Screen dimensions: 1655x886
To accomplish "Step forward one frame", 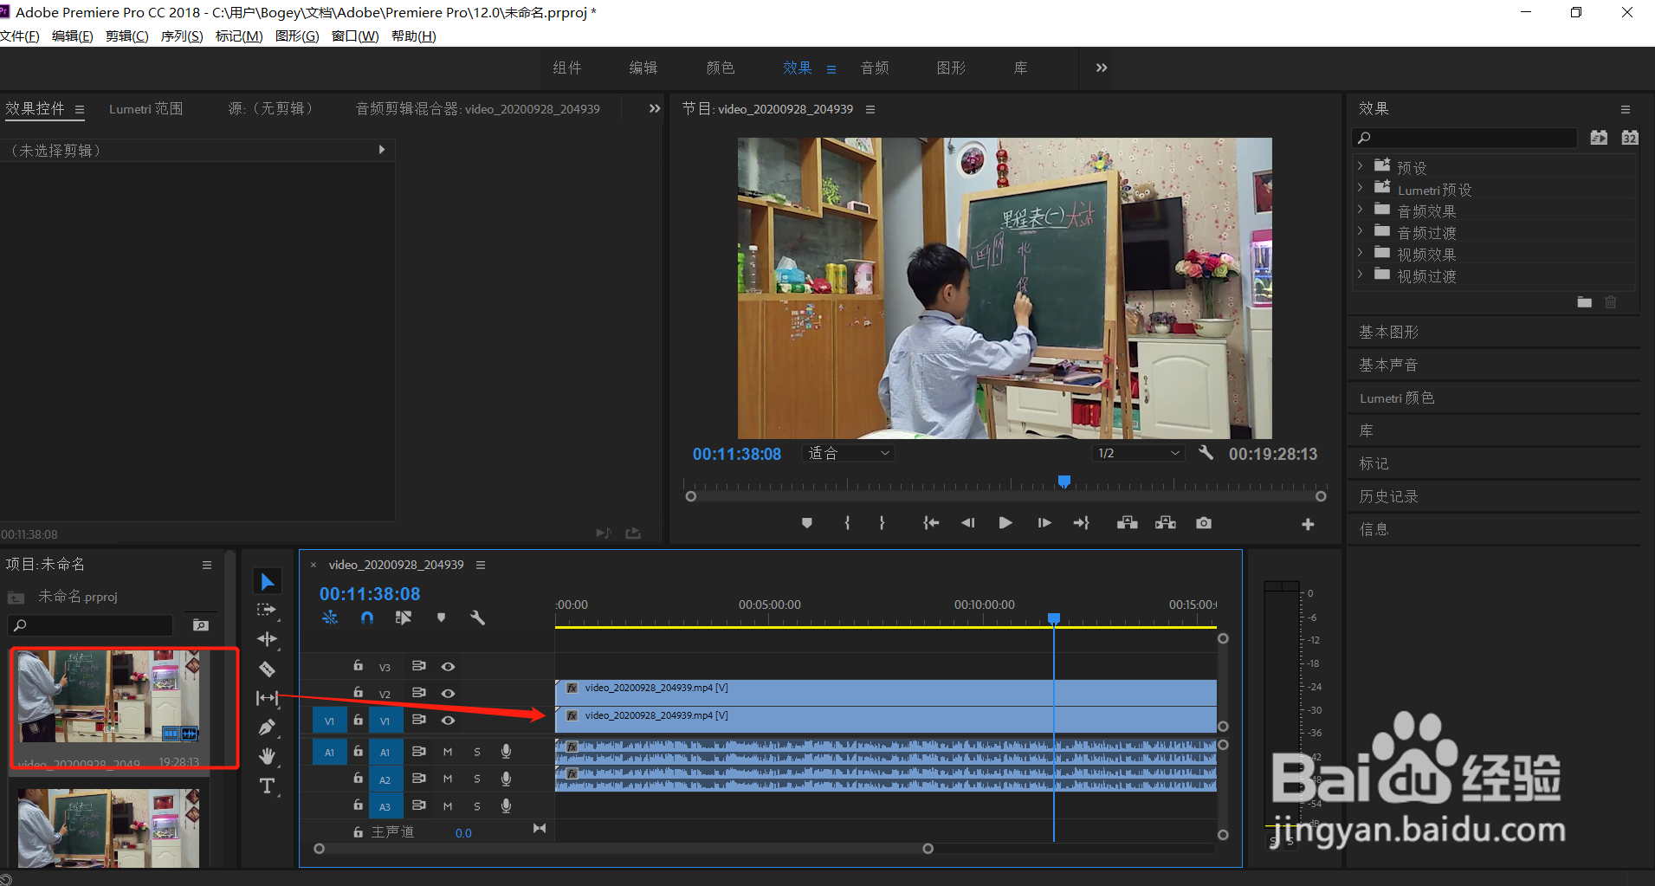I will click(1044, 523).
